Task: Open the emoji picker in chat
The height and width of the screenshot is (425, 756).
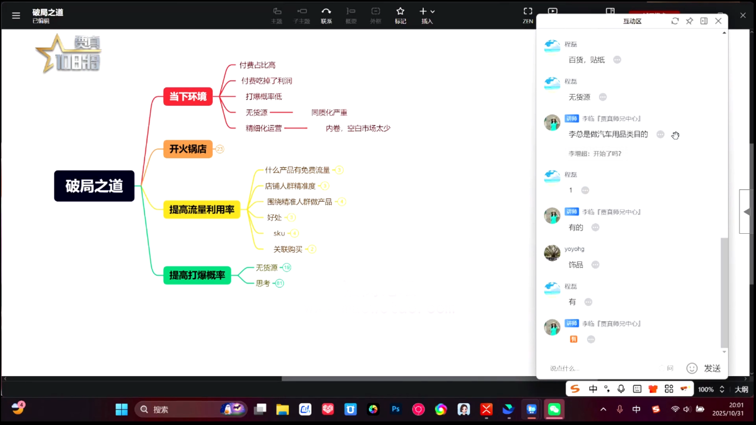Action: tap(692, 368)
